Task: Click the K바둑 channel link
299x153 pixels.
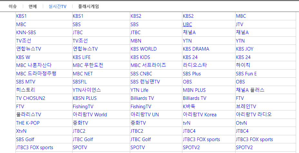Action: point(189,106)
